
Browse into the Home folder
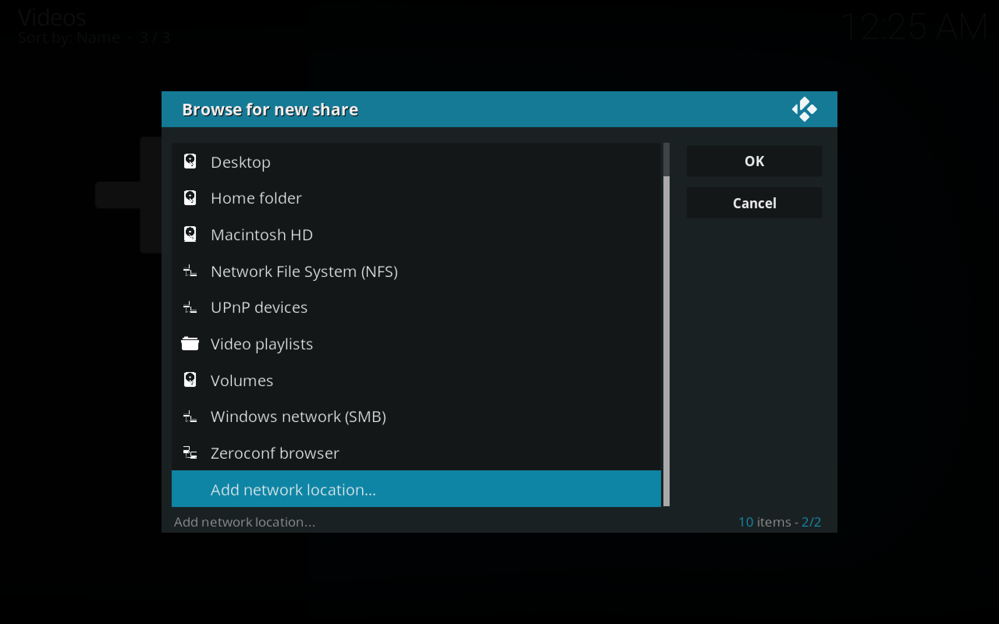pyautogui.click(x=256, y=198)
